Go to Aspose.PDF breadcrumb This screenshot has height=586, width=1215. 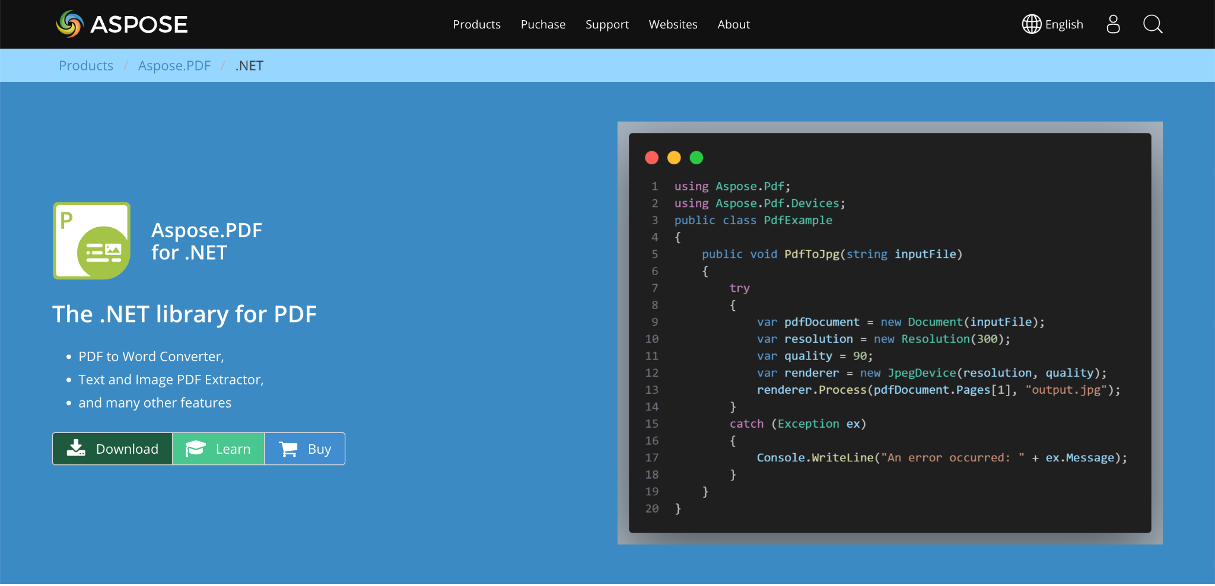(x=174, y=66)
